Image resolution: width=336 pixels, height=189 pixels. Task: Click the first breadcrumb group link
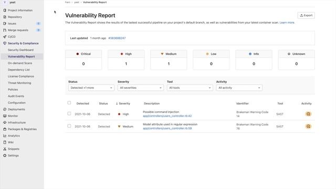click(68, 2)
